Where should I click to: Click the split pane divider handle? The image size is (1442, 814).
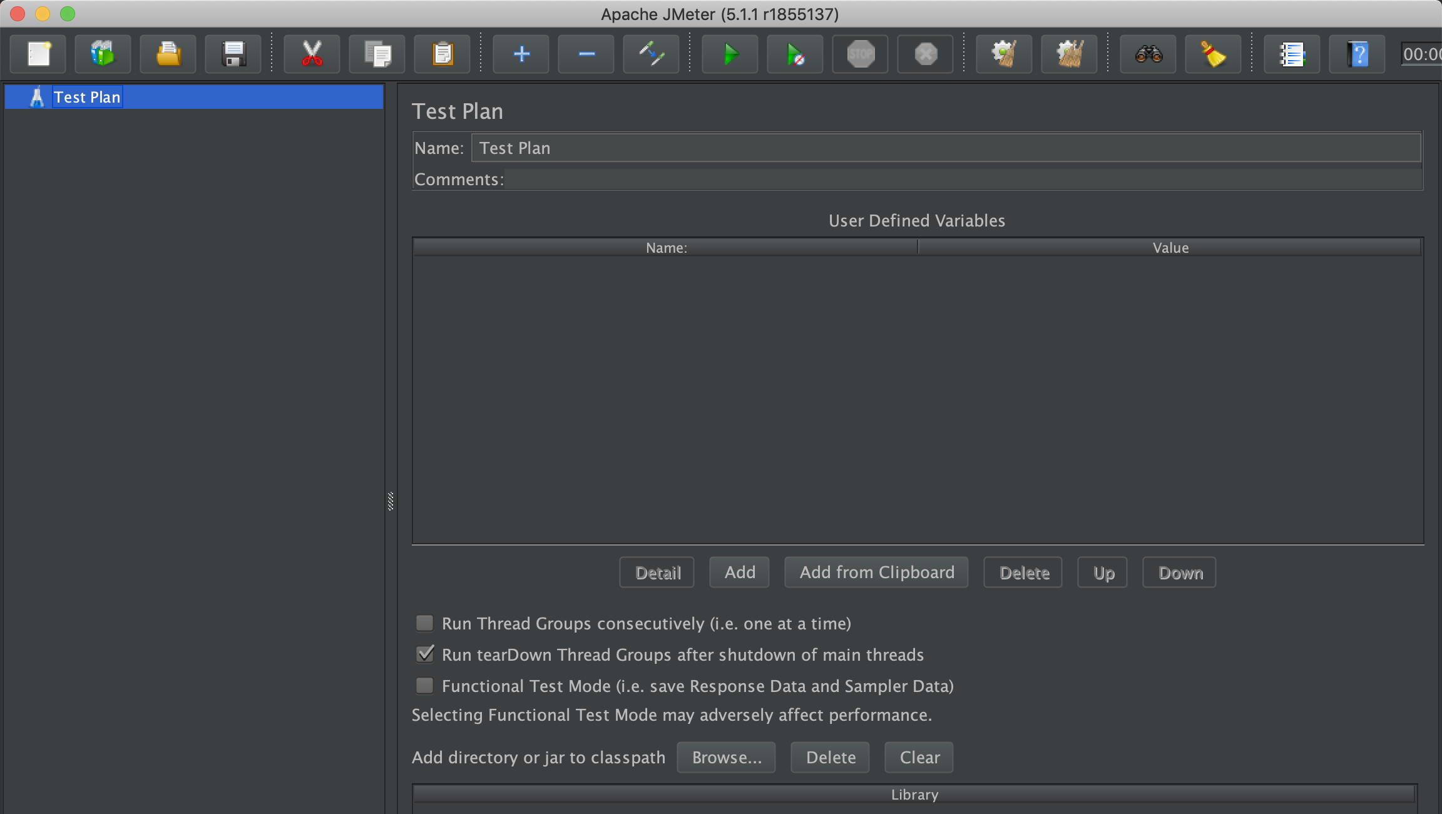pos(391,502)
